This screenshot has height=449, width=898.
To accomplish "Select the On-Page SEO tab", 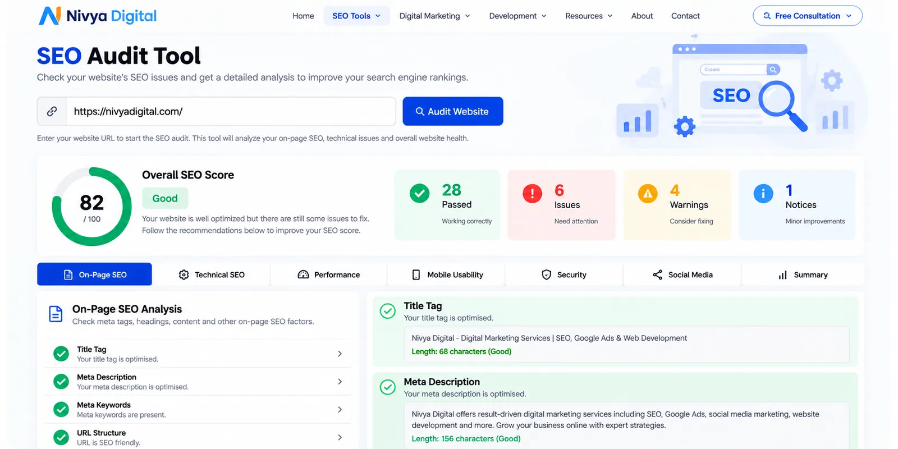I will point(94,274).
